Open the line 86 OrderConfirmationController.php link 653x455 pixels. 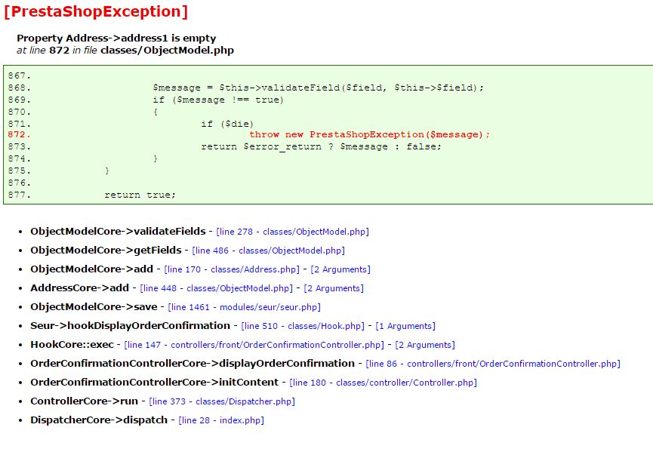[493, 364]
